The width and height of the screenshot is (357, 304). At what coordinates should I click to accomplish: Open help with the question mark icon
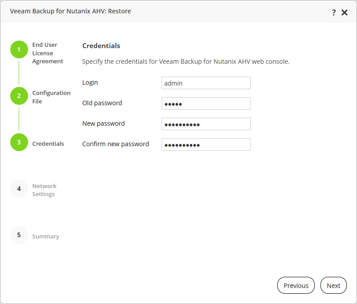pyautogui.click(x=333, y=12)
